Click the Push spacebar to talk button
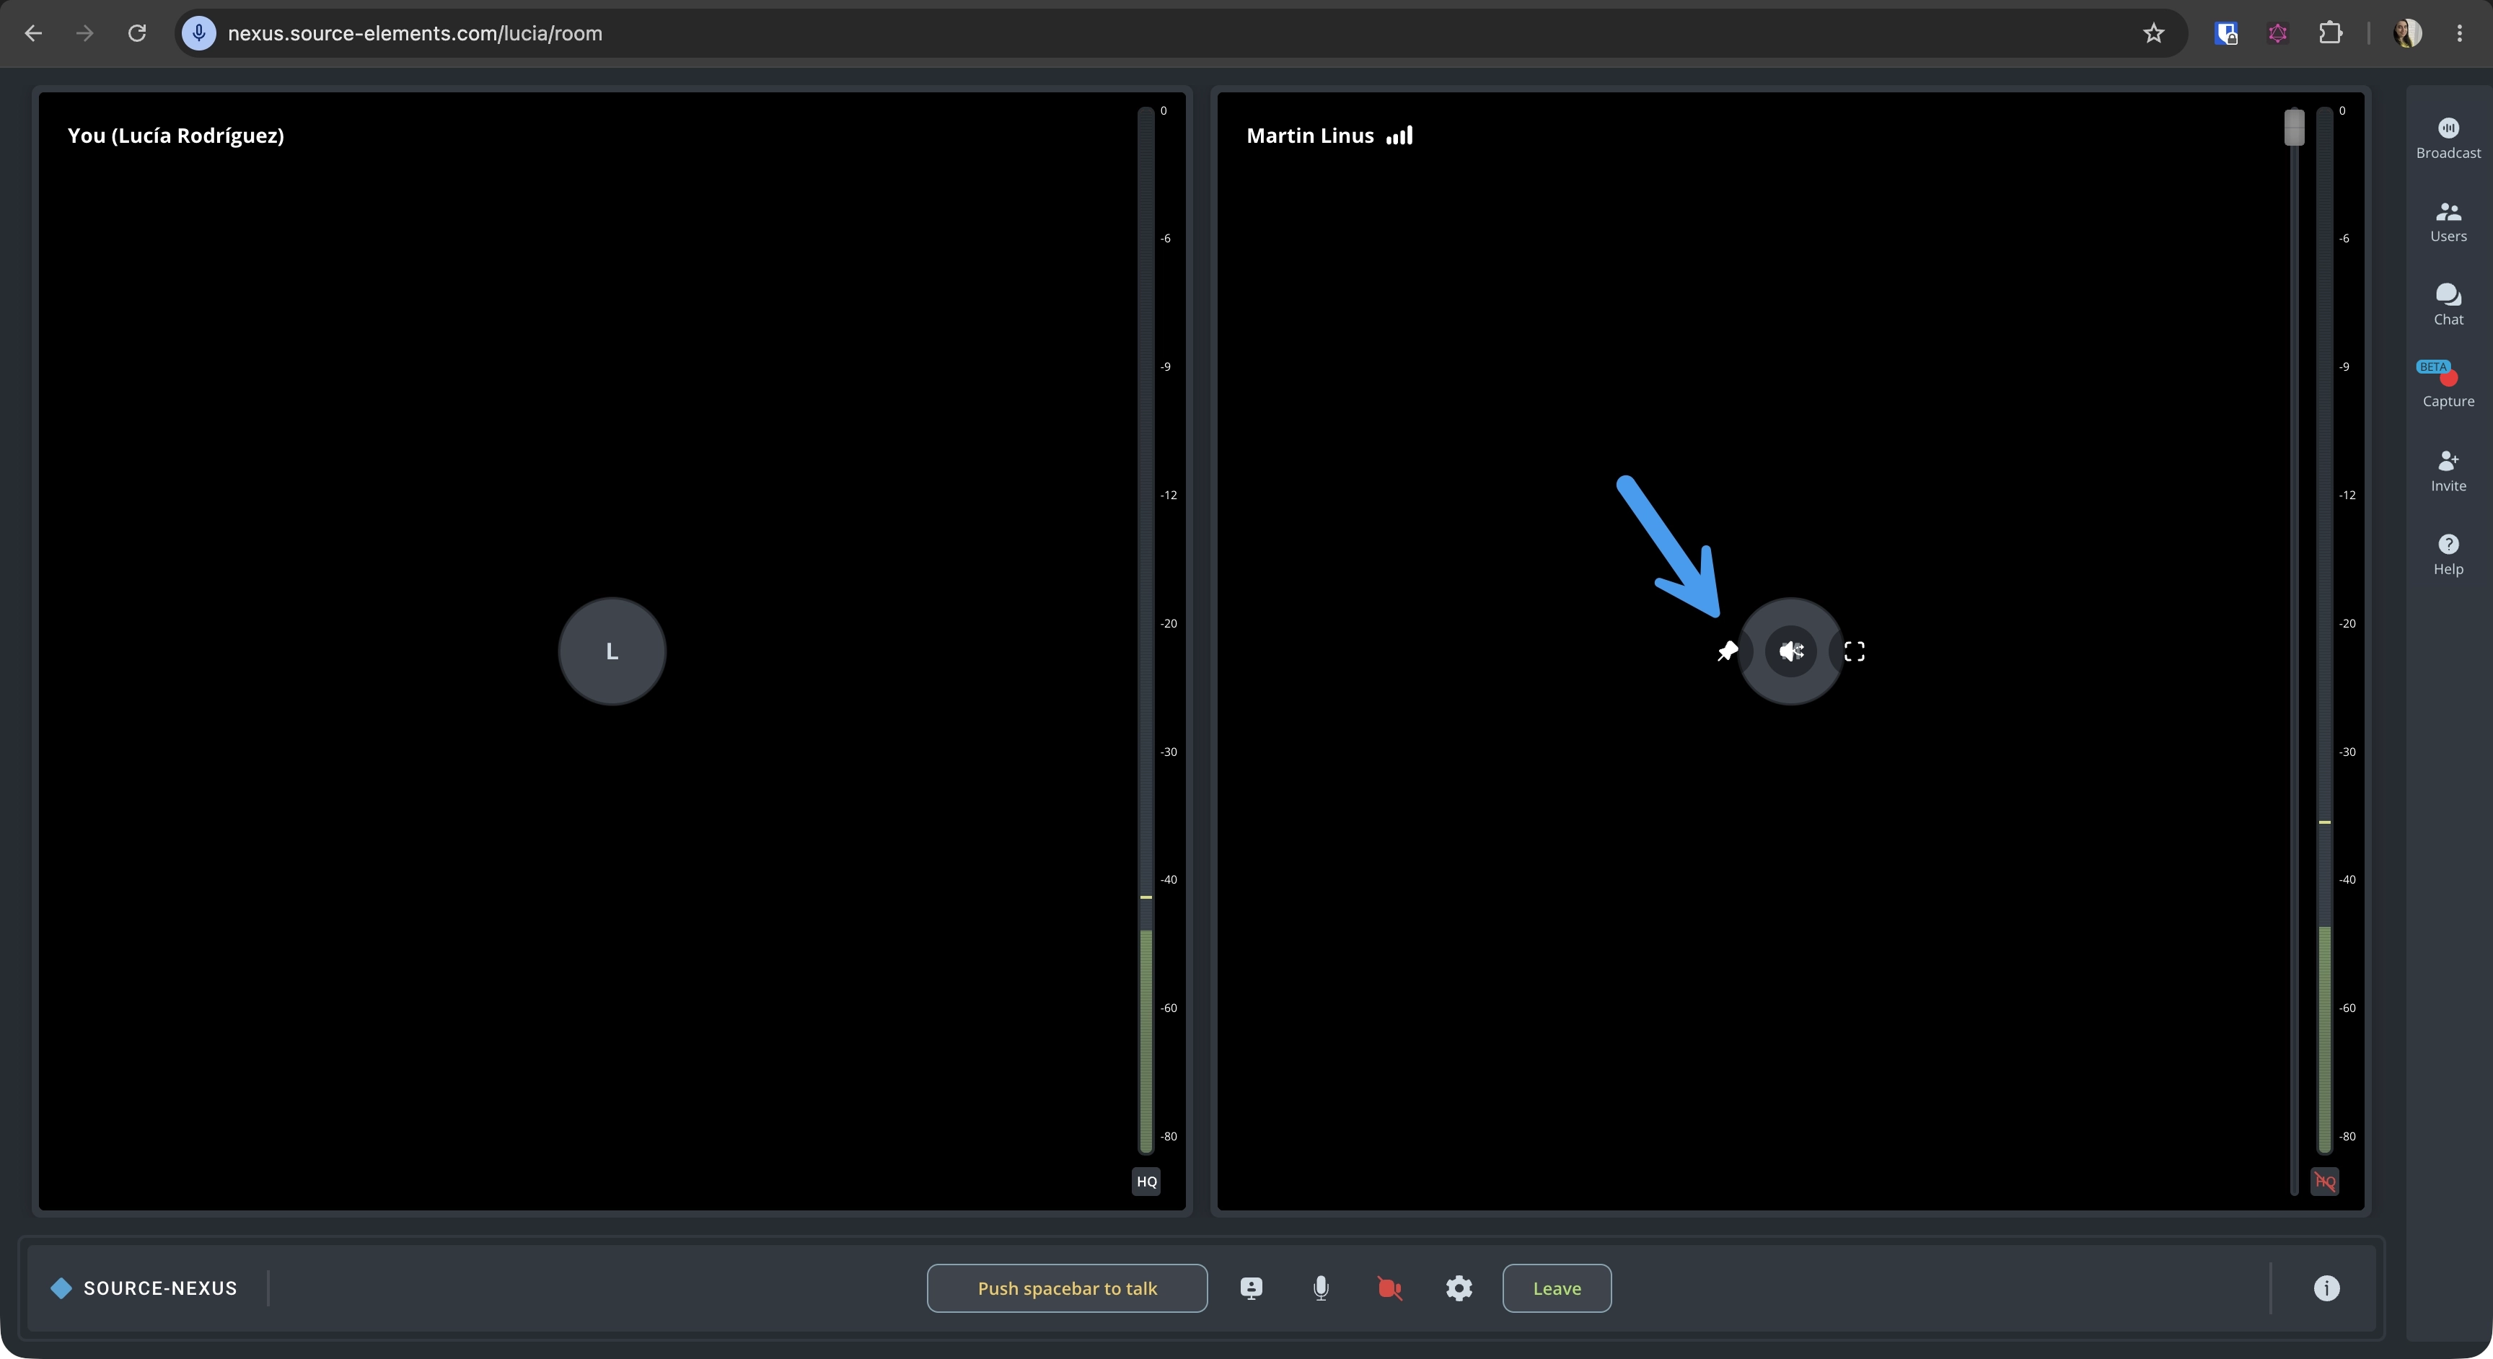 pyautogui.click(x=1066, y=1288)
